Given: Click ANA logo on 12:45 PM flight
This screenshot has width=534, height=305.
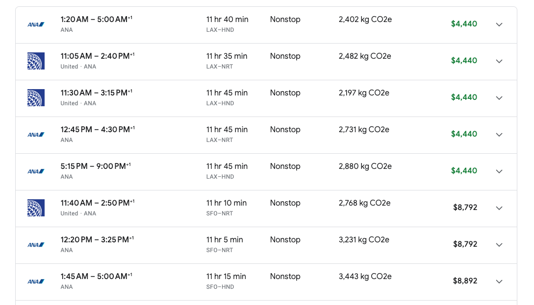Looking at the screenshot, I should 36,135.
